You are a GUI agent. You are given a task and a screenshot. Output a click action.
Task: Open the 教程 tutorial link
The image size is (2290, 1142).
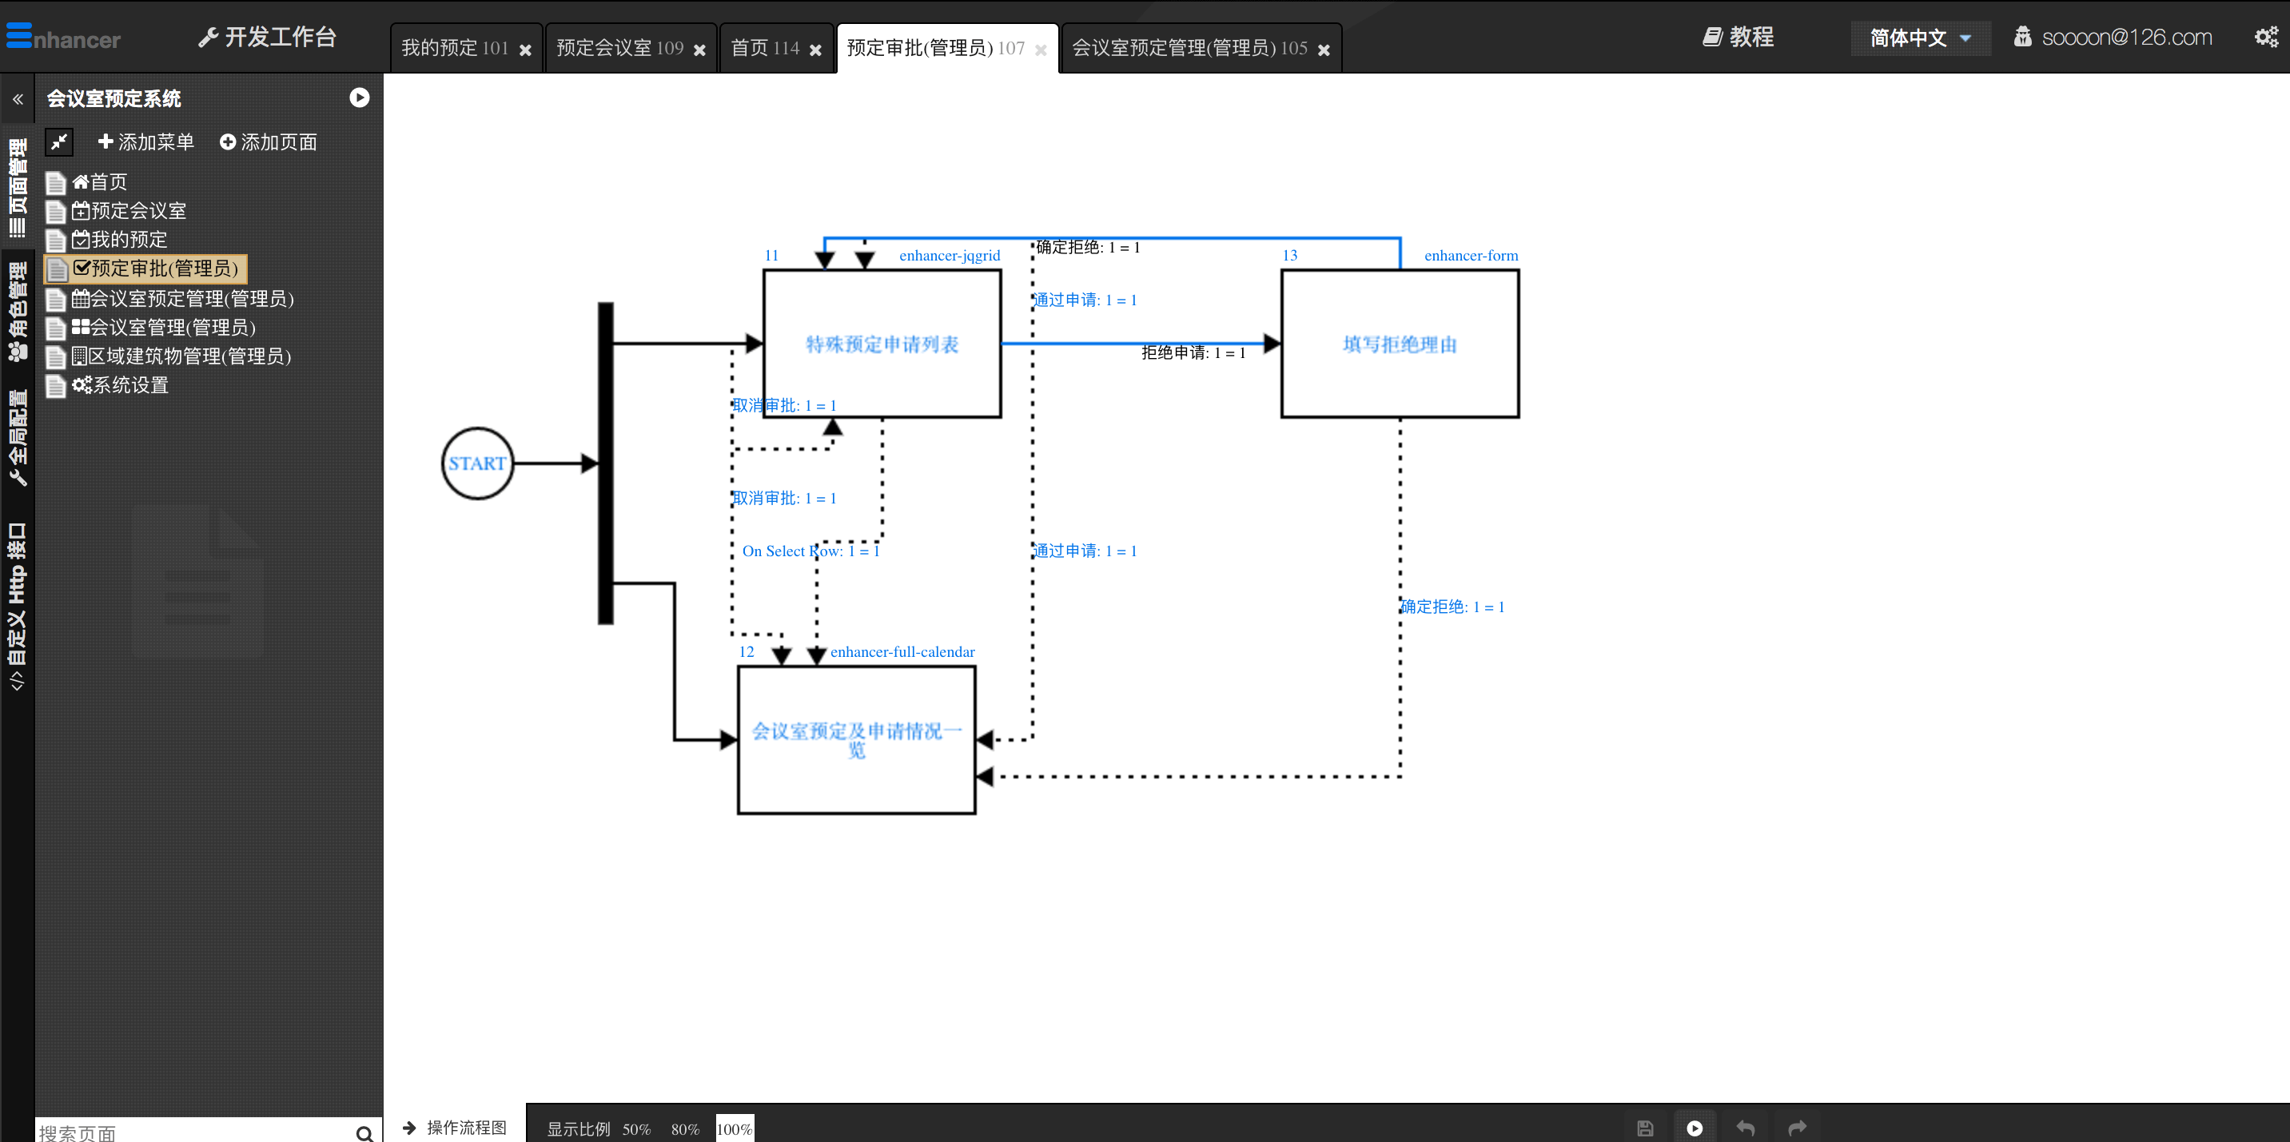[1738, 37]
